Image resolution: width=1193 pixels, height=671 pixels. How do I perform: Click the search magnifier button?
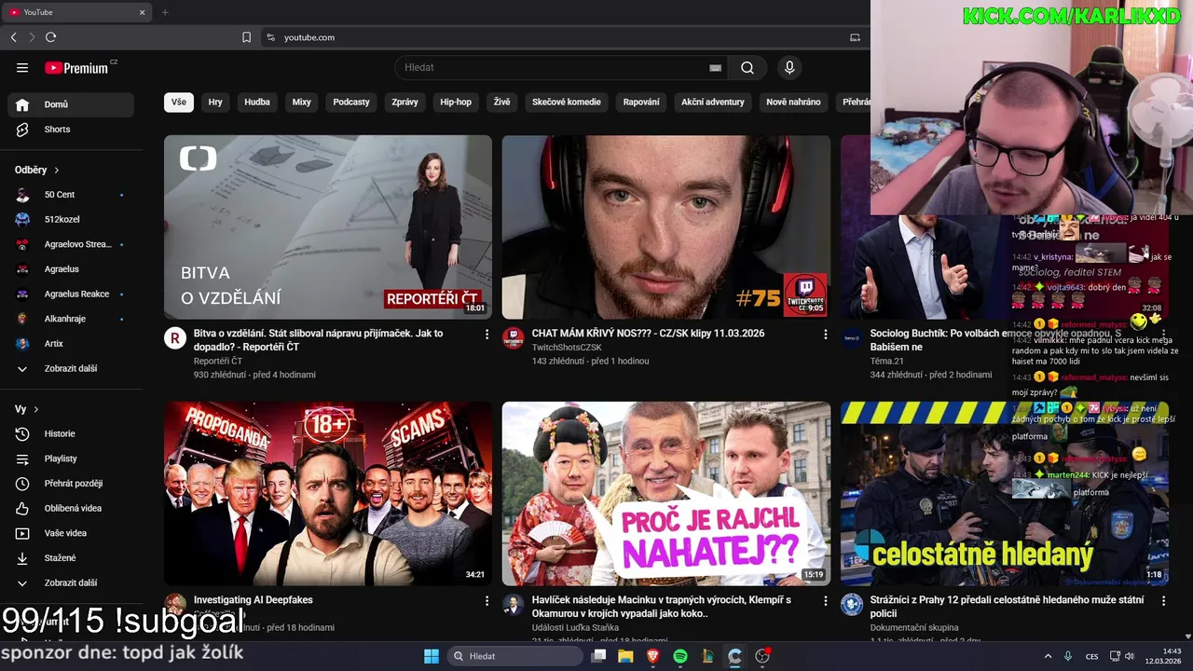pyautogui.click(x=747, y=67)
